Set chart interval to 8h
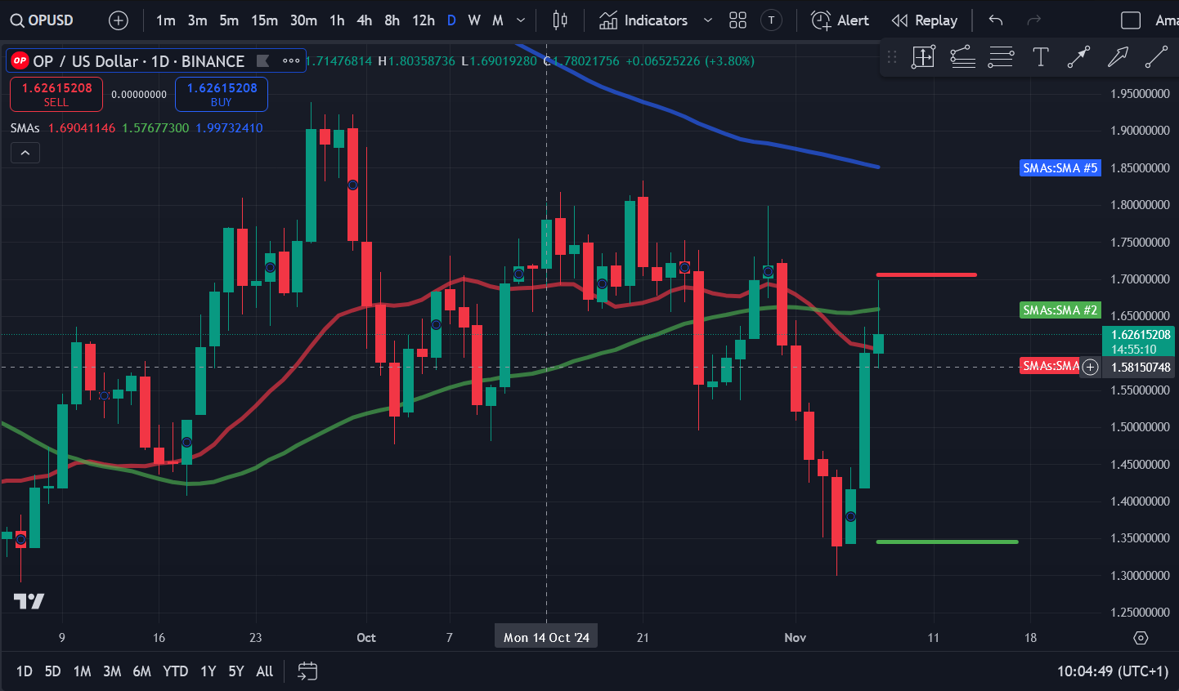 coord(392,20)
